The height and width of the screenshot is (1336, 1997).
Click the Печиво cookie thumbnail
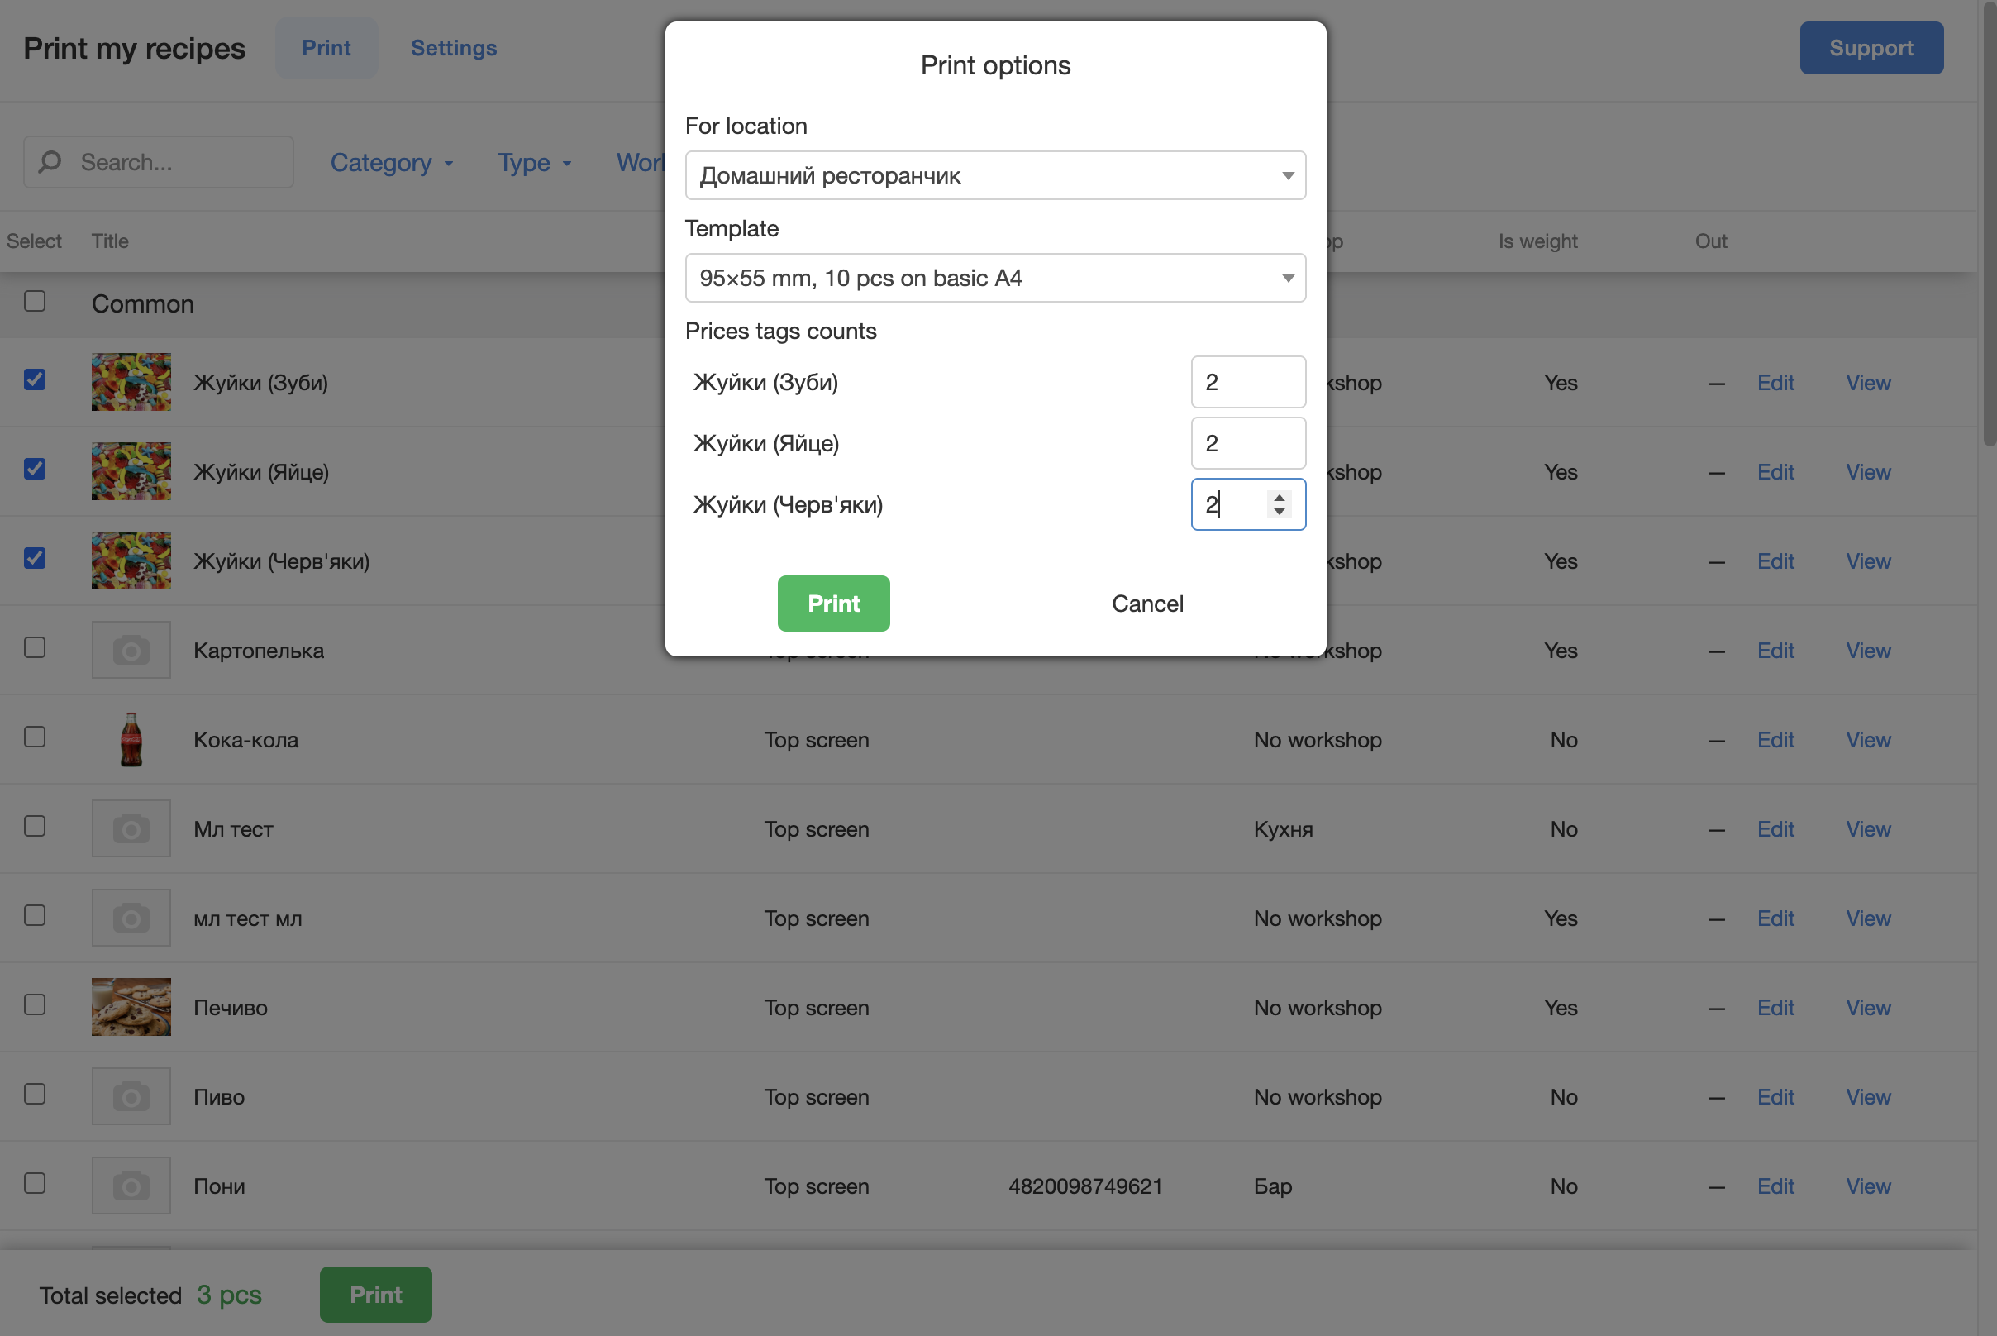131,1007
